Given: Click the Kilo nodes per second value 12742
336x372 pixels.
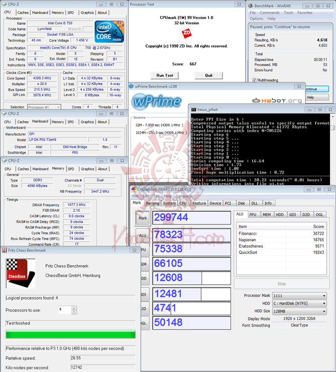Looking at the screenshot, I should point(103,367).
